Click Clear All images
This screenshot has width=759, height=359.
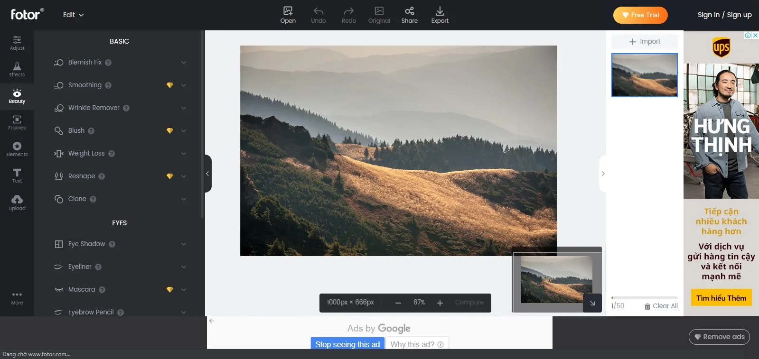pyautogui.click(x=661, y=306)
